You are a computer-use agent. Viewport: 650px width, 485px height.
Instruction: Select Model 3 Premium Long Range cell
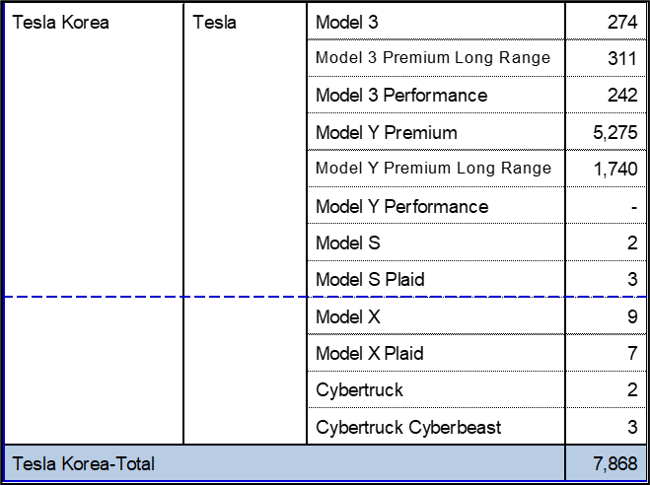click(436, 58)
